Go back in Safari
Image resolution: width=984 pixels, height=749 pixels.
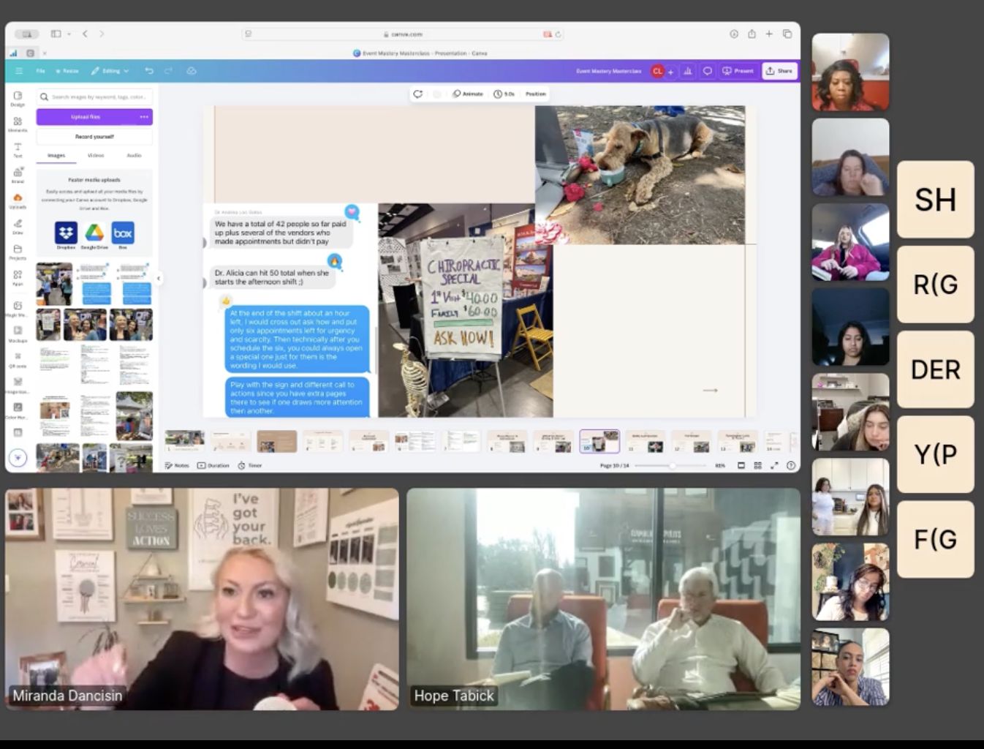(x=85, y=34)
